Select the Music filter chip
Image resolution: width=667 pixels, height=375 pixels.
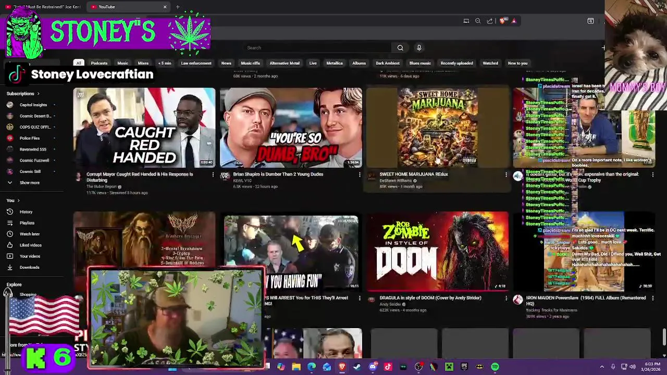click(x=122, y=63)
